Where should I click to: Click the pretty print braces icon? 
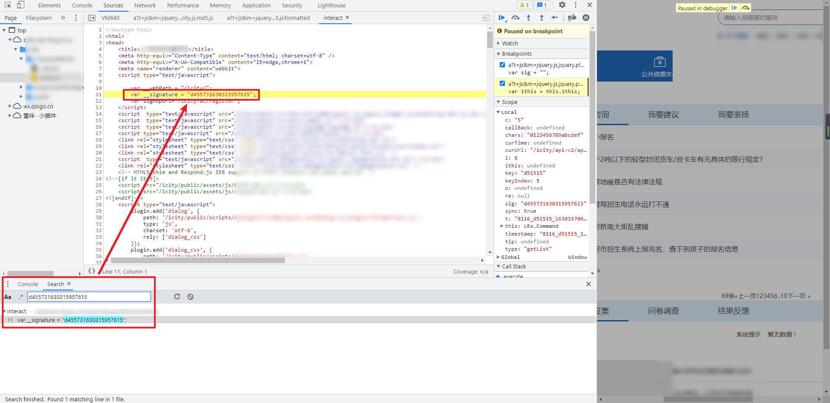pyautogui.click(x=92, y=271)
